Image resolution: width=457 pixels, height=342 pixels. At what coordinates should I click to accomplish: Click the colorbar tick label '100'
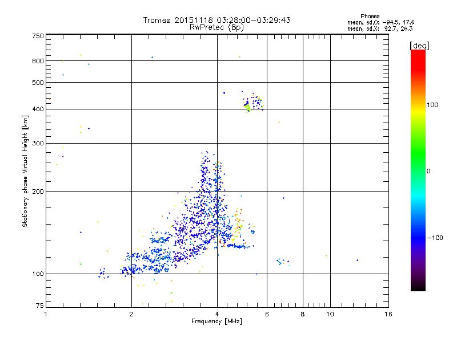pos(432,105)
